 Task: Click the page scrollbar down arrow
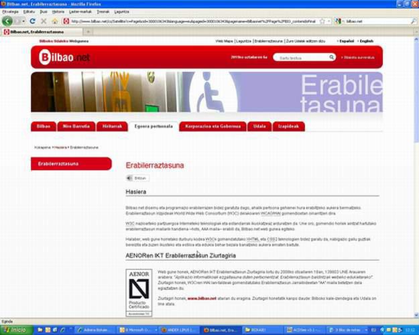(416, 315)
